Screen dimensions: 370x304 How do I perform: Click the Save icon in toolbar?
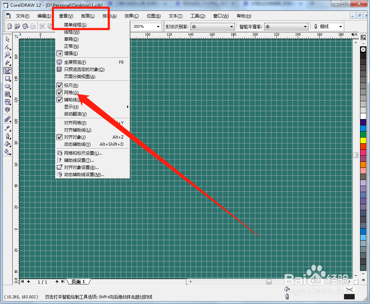(x=25, y=26)
